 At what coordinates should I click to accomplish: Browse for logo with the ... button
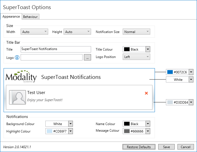tap(87, 57)
